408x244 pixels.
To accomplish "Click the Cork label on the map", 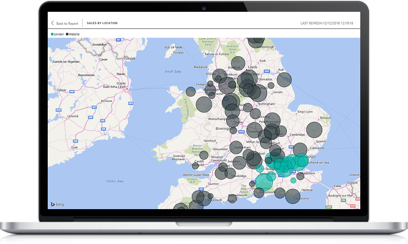I will [x=75, y=147].
